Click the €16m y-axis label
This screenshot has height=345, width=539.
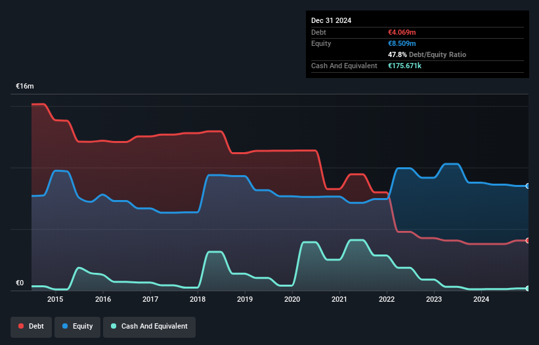[25, 86]
